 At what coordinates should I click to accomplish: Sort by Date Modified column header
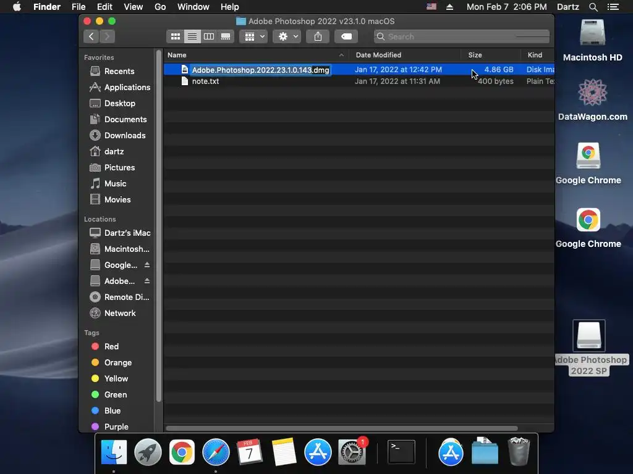pyautogui.click(x=406, y=55)
